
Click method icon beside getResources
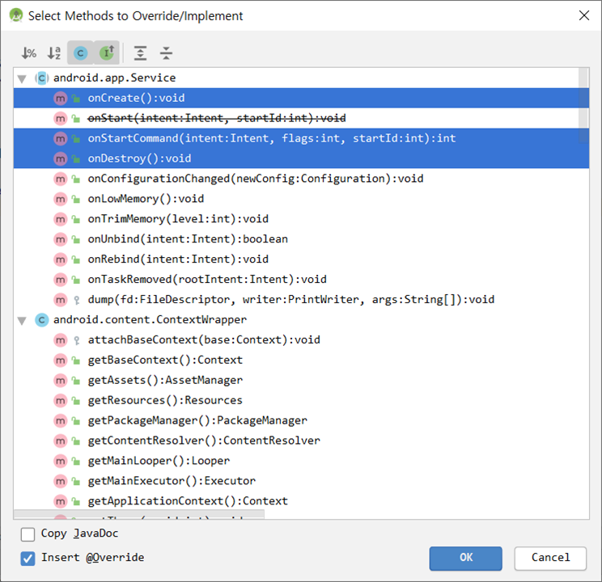(60, 401)
